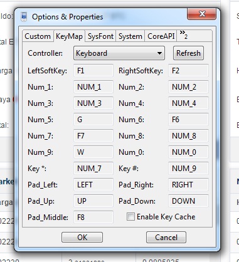This screenshot has width=239, height=262.
Task: Dismiss the dialog with the Cancel button
Action: (166, 238)
